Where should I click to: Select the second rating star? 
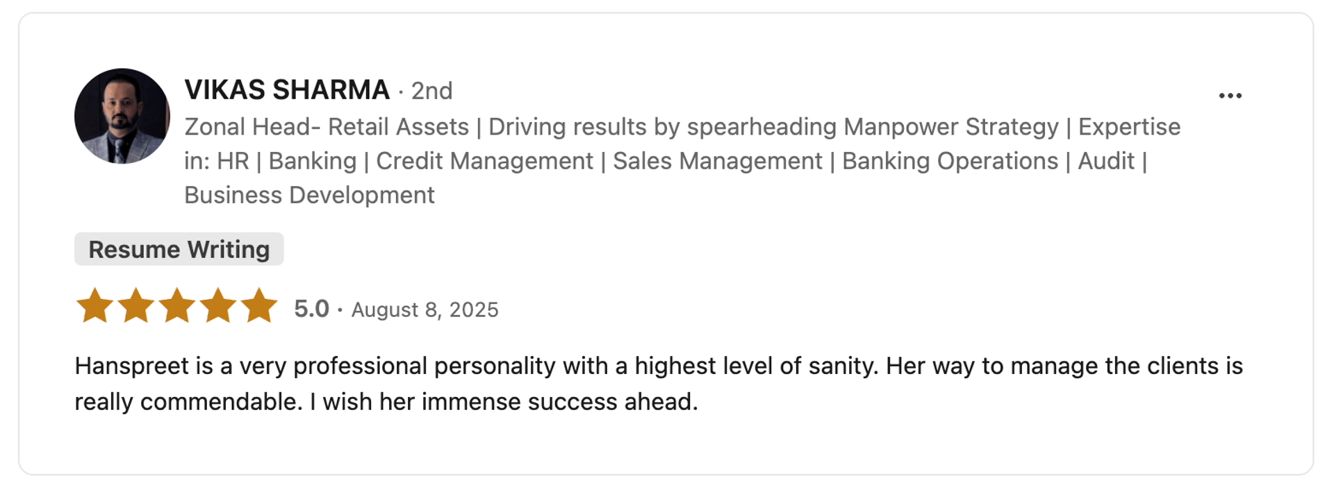[135, 306]
